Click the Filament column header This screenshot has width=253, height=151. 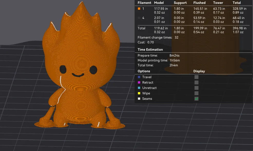[144, 3]
